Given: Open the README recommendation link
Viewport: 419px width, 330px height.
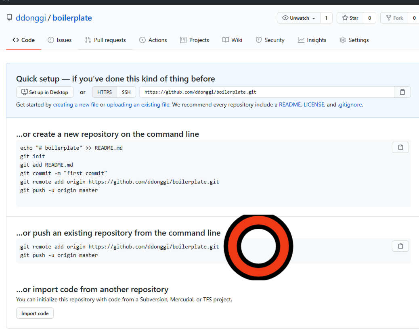Looking at the screenshot, I should 290,104.
